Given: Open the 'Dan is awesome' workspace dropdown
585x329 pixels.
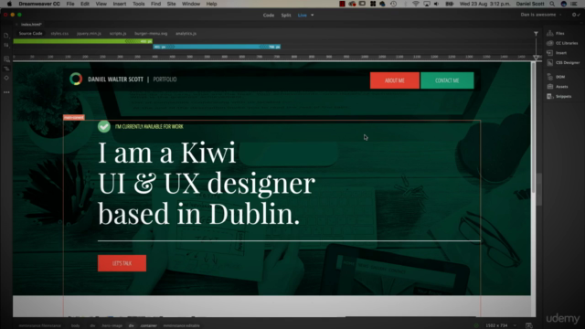Looking at the screenshot, I should click(x=541, y=15).
